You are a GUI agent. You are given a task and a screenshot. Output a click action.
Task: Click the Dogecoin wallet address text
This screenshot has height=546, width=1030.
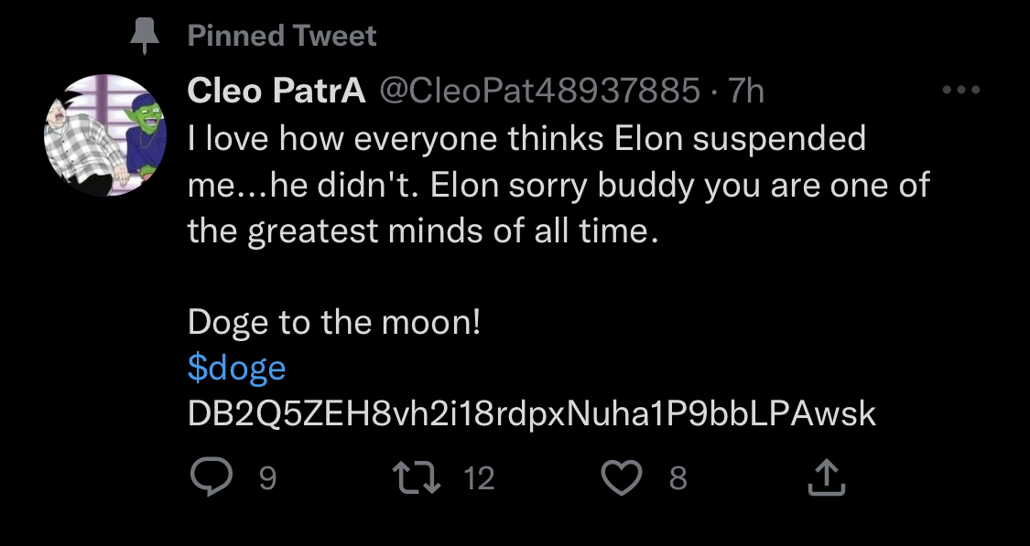[532, 414]
